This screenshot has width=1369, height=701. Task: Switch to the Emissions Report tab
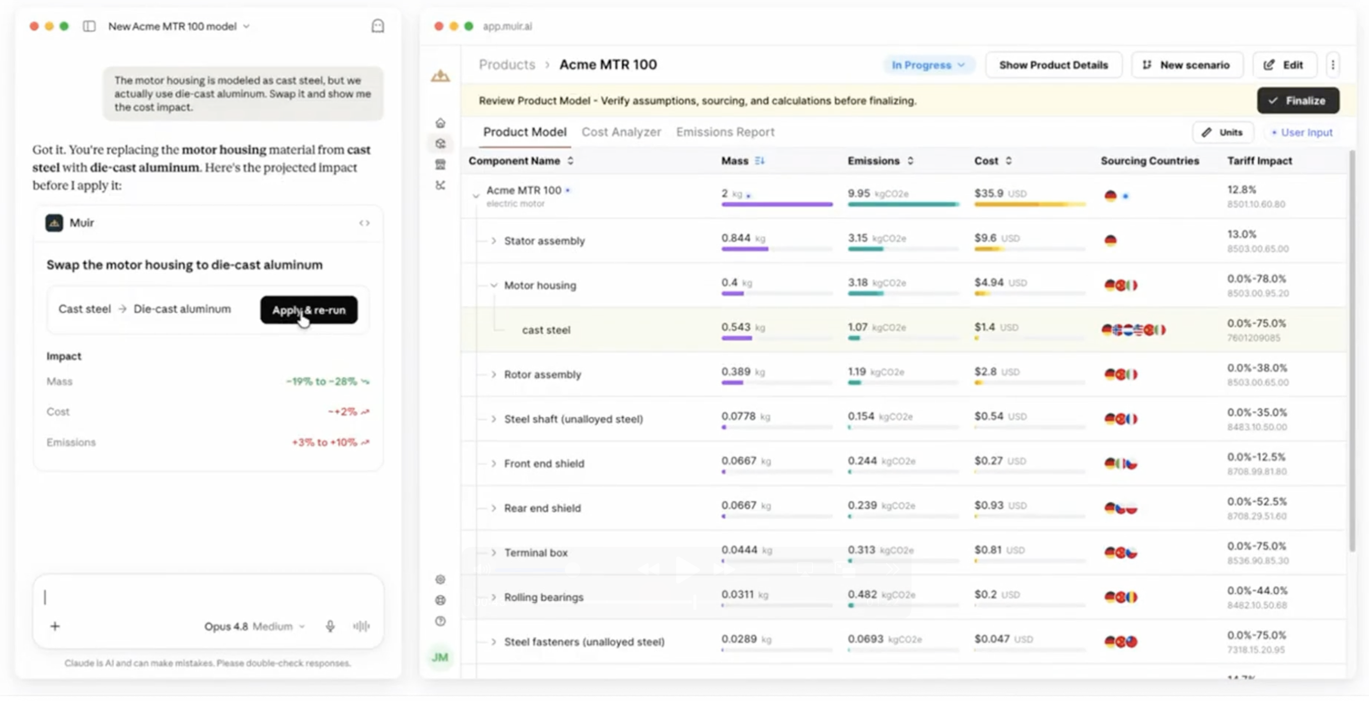(x=725, y=132)
